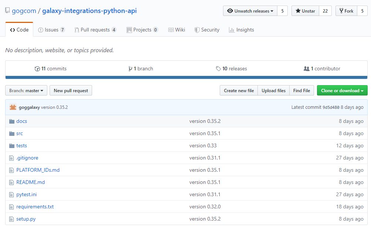Click the src folder icon

12,134
